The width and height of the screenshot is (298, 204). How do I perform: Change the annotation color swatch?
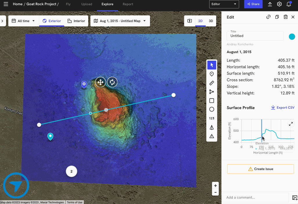pos(292,37)
